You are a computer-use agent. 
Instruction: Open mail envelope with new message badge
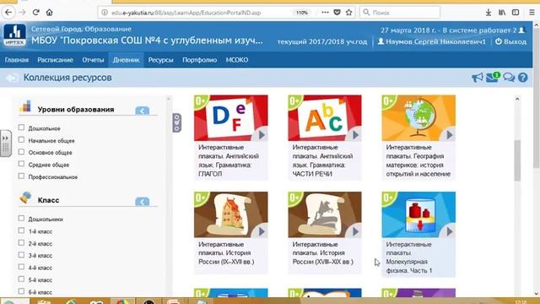pos(493,77)
